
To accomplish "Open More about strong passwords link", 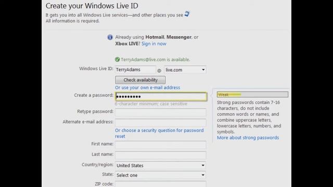I will pos(248,138).
